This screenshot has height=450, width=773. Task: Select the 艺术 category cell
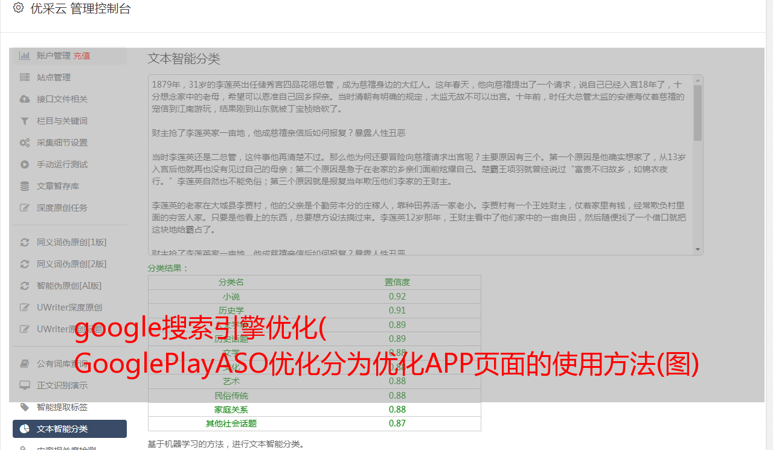(231, 381)
